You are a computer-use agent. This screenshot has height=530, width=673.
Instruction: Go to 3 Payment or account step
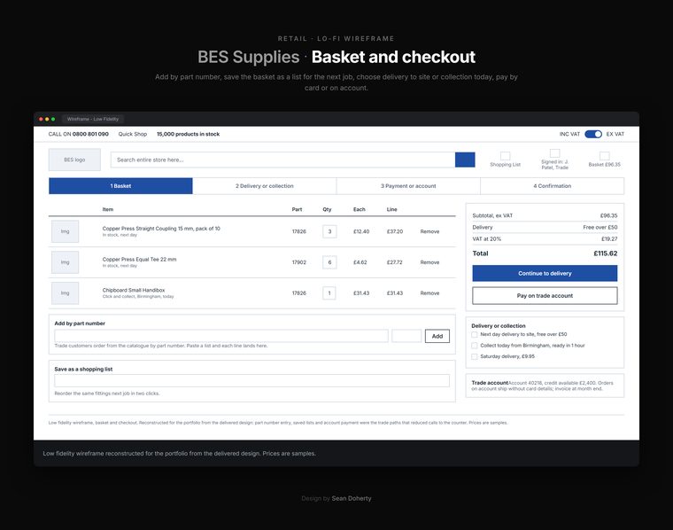point(408,186)
